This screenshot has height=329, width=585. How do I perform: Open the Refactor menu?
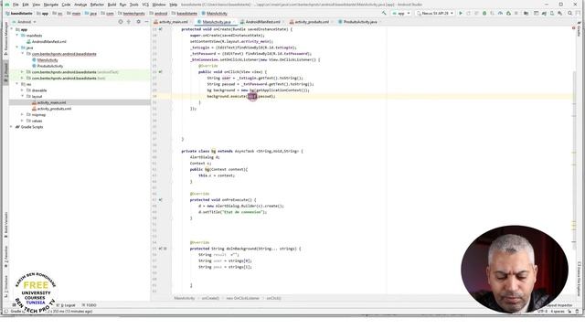pos(97,5)
